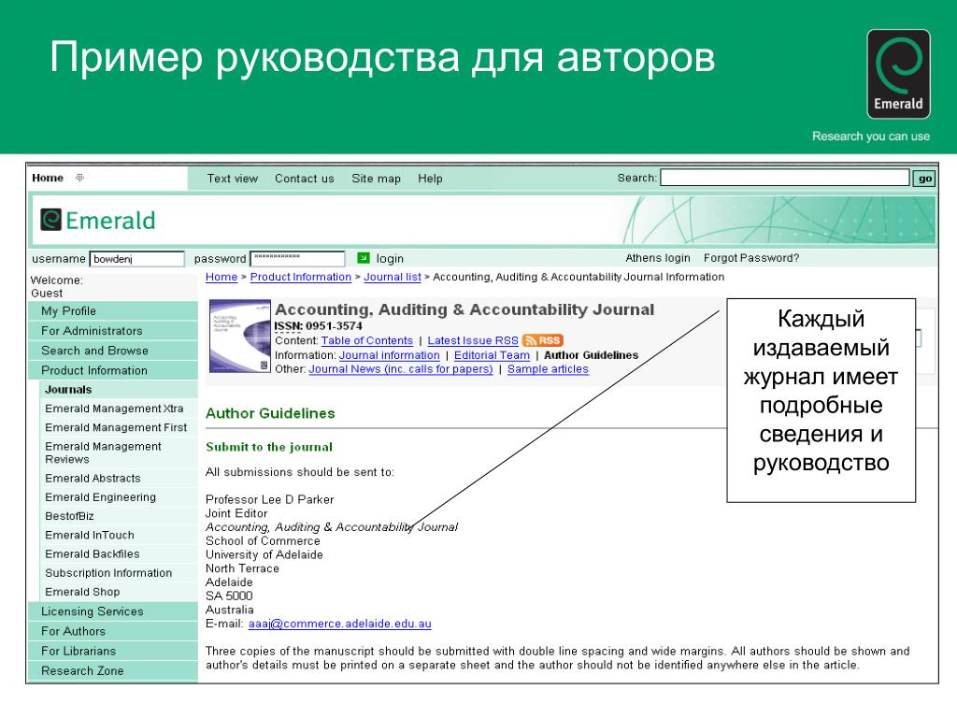
Task: Open Emerald Abstracts
Action: point(119,478)
